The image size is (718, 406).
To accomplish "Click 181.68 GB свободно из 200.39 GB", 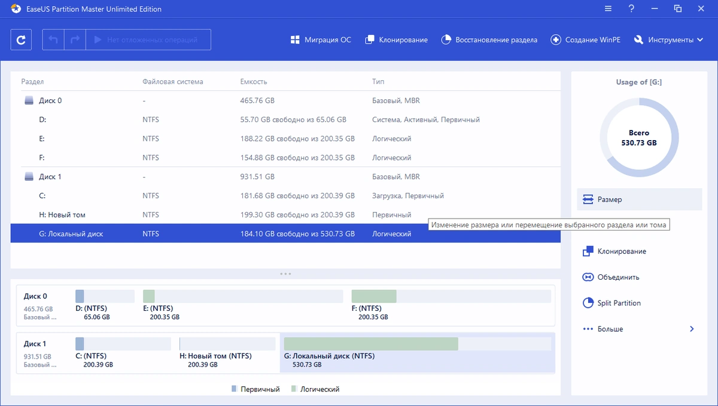I will 297,196.
